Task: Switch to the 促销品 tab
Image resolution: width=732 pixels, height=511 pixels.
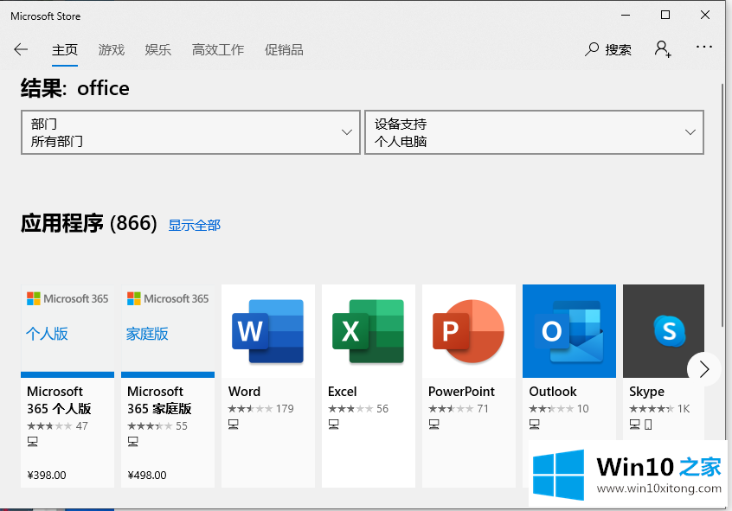Action: 284,50
